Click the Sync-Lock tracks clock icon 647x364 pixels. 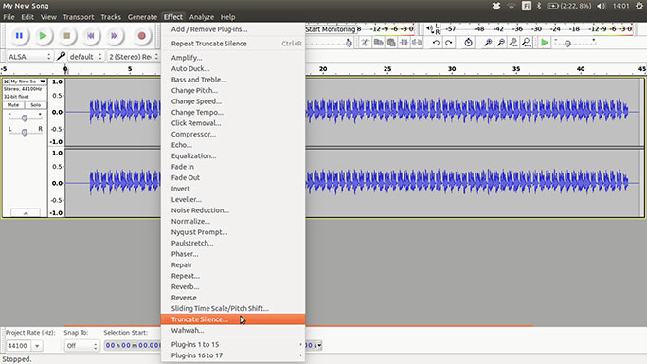pyautogui.click(x=468, y=43)
